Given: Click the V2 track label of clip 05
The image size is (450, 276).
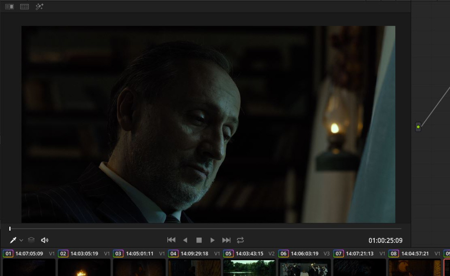Looking at the screenshot, I should coord(272,254).
